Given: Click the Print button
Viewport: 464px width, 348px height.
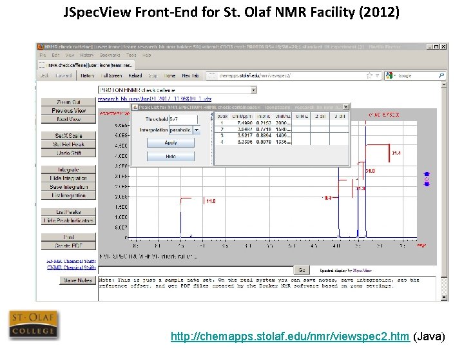Looking at the screenshot, I should click(68, 237).
